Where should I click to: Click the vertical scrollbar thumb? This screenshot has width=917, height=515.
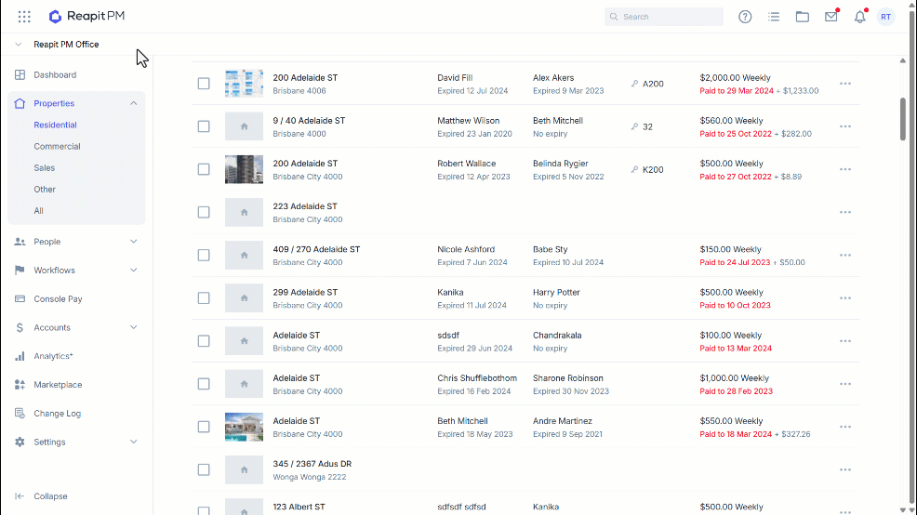(902, 119)
